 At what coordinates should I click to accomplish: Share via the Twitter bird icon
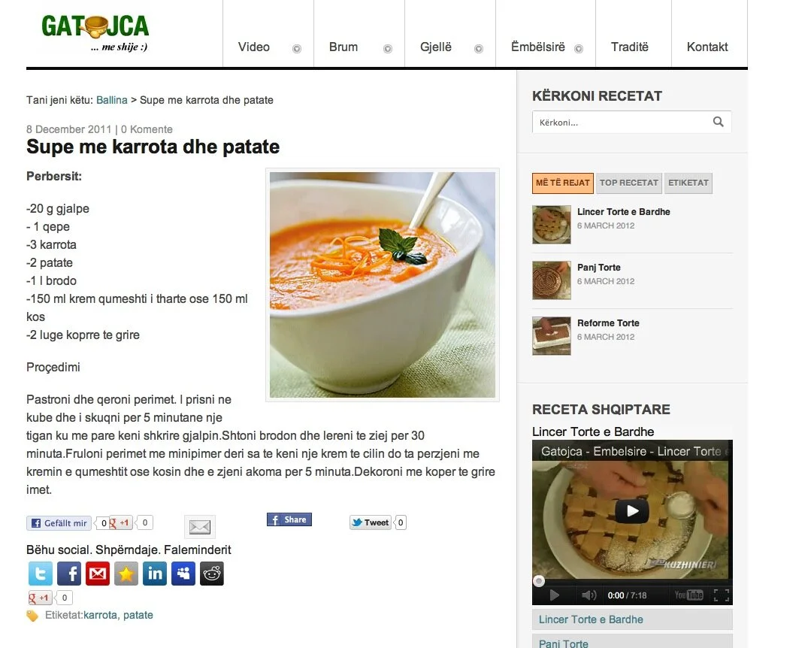41,574
